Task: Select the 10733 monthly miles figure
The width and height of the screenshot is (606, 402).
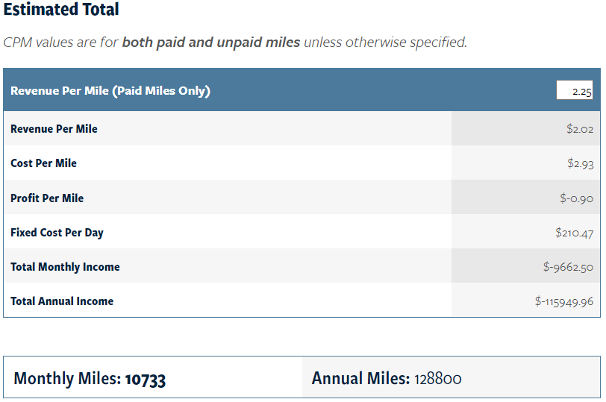Action: 146,379
